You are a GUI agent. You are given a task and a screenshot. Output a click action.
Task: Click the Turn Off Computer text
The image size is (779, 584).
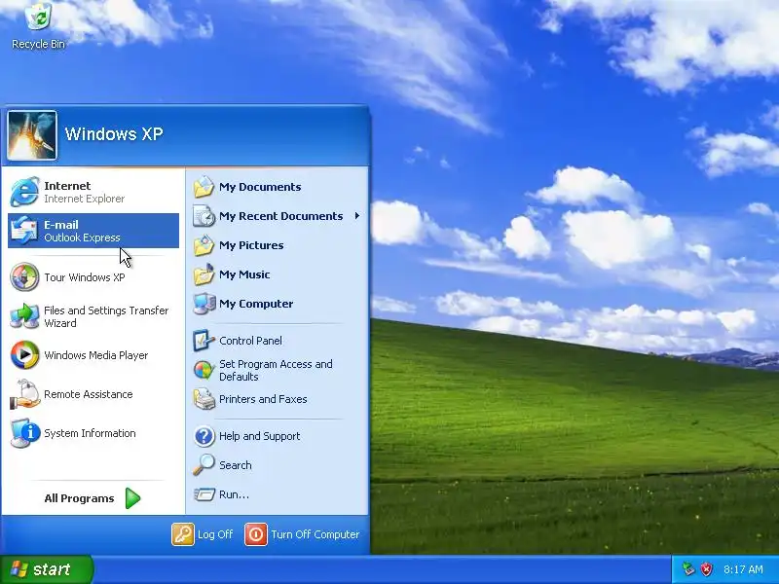click(315, 534)
